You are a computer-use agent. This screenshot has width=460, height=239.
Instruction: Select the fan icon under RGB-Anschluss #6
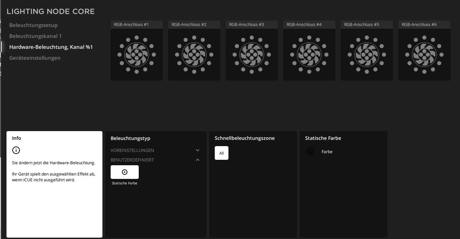click(424, 55)
